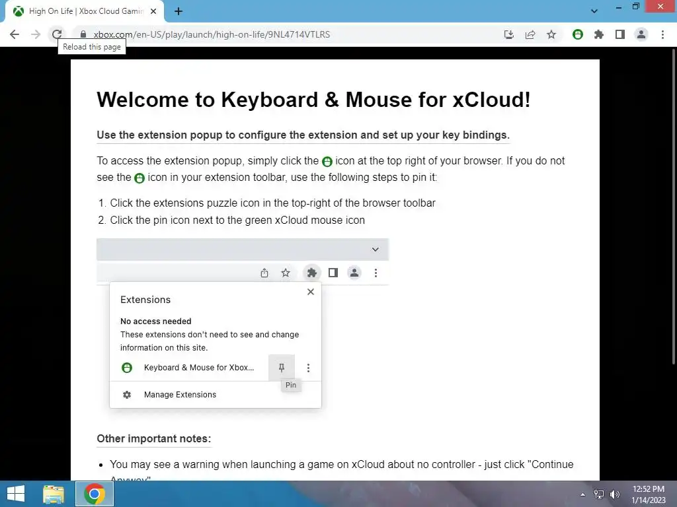Reload this page
677x507 pixels.
click(57, 34)
